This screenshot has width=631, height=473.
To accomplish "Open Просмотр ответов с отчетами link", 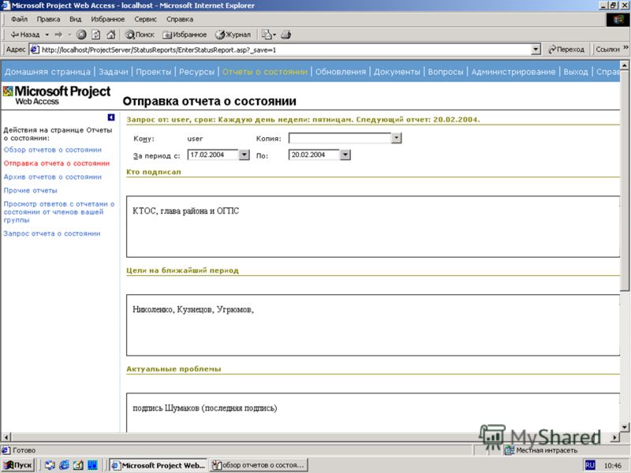I will [x=59, y=211].
